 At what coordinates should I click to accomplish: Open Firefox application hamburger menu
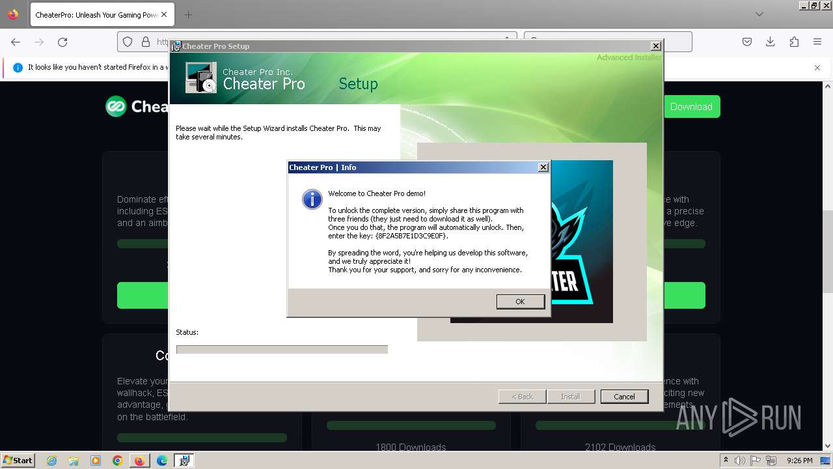817,42
